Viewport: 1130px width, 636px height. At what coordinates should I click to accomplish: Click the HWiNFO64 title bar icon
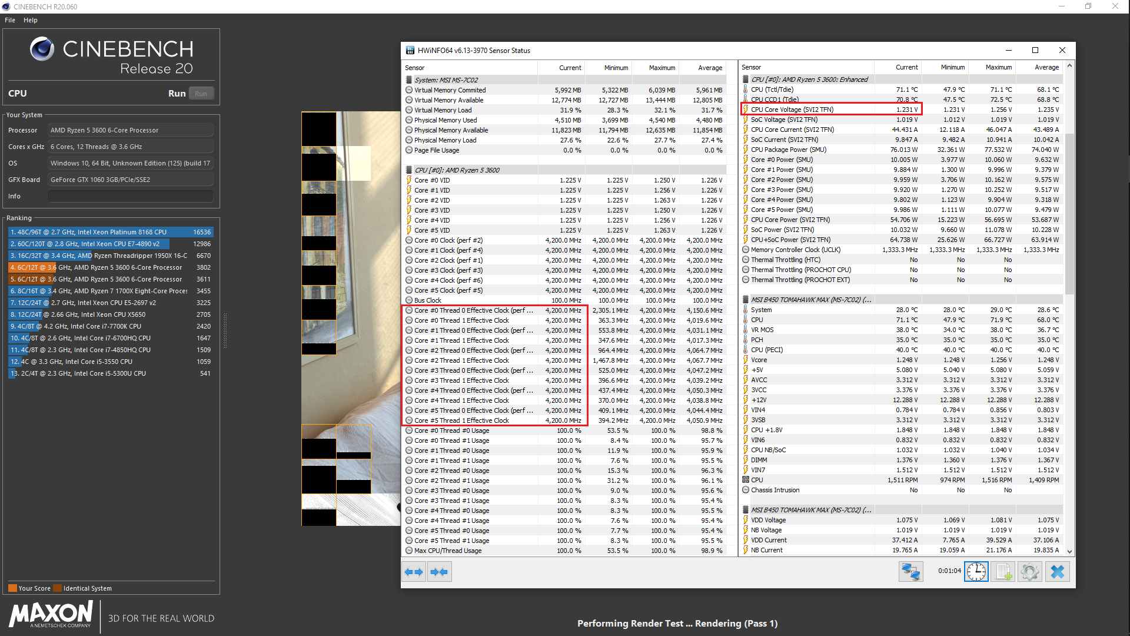(410, 51)
